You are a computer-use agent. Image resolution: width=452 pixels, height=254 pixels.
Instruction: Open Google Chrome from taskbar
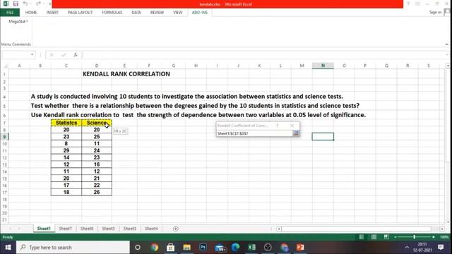(x=155, y=248)
